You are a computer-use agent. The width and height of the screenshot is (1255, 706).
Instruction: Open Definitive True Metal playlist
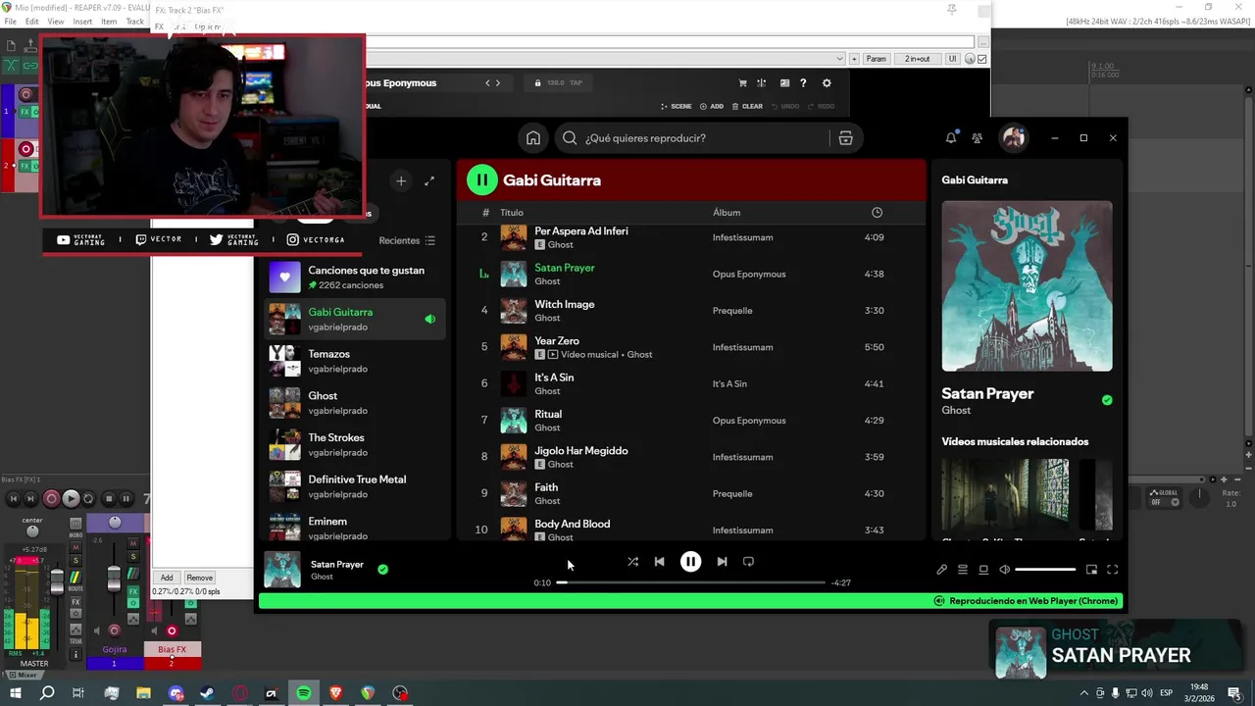click(x=356, y=486)
